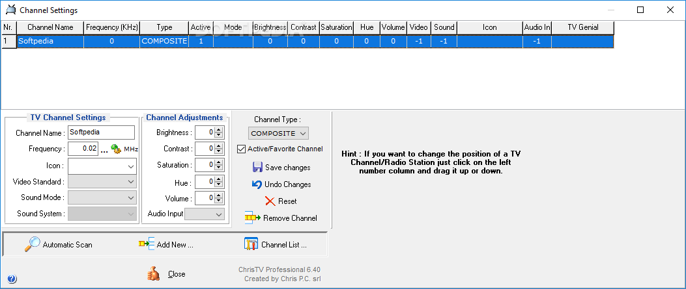Decrease Brightness with the down spinner arrow
Image resolution: width=686 pixels, height=289 pixels.
pyautogui.click(x=219, y=135)
